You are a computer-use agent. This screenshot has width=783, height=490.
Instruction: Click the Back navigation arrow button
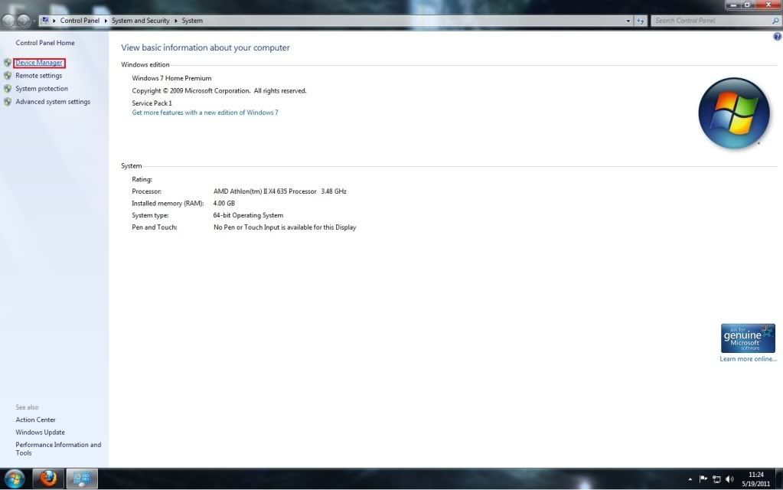coord(8,21)
